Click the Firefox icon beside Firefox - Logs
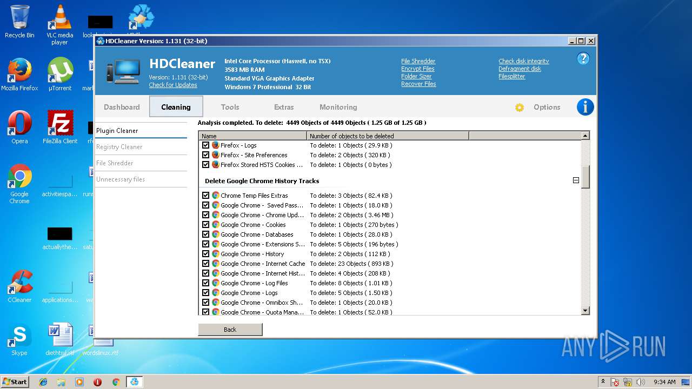Viewport: 692px width, 389px height. pos(215,145)
